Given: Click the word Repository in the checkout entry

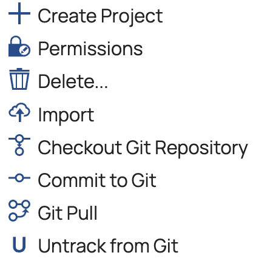Looking at the screenshot, I should [x=201, y=149].
